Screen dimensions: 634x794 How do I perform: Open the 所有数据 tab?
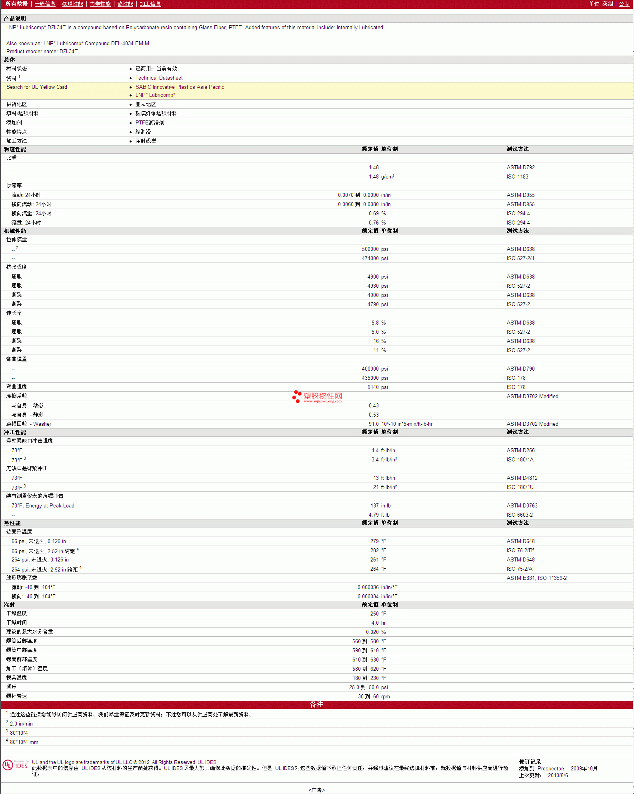coord(16,4)
